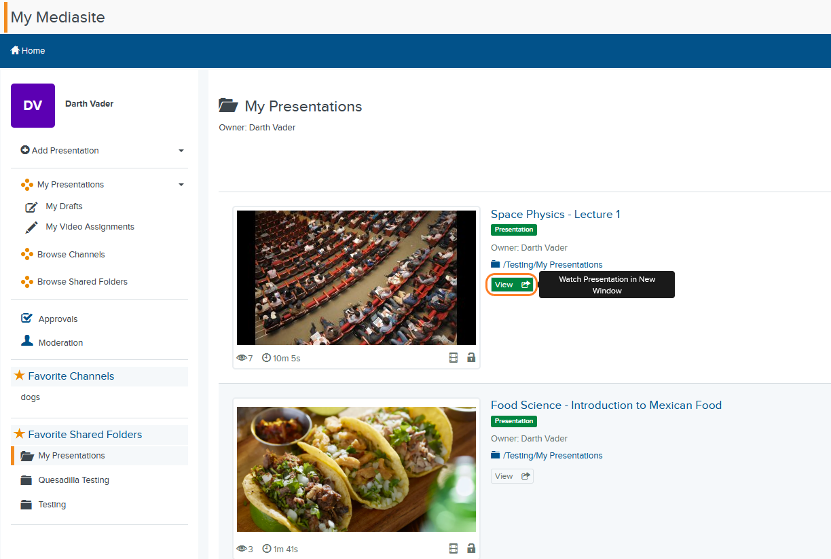Screen dimensions: 831x559
Task: Open Space Physics - Lecture 1 title
Action: (x=555, y=215)
